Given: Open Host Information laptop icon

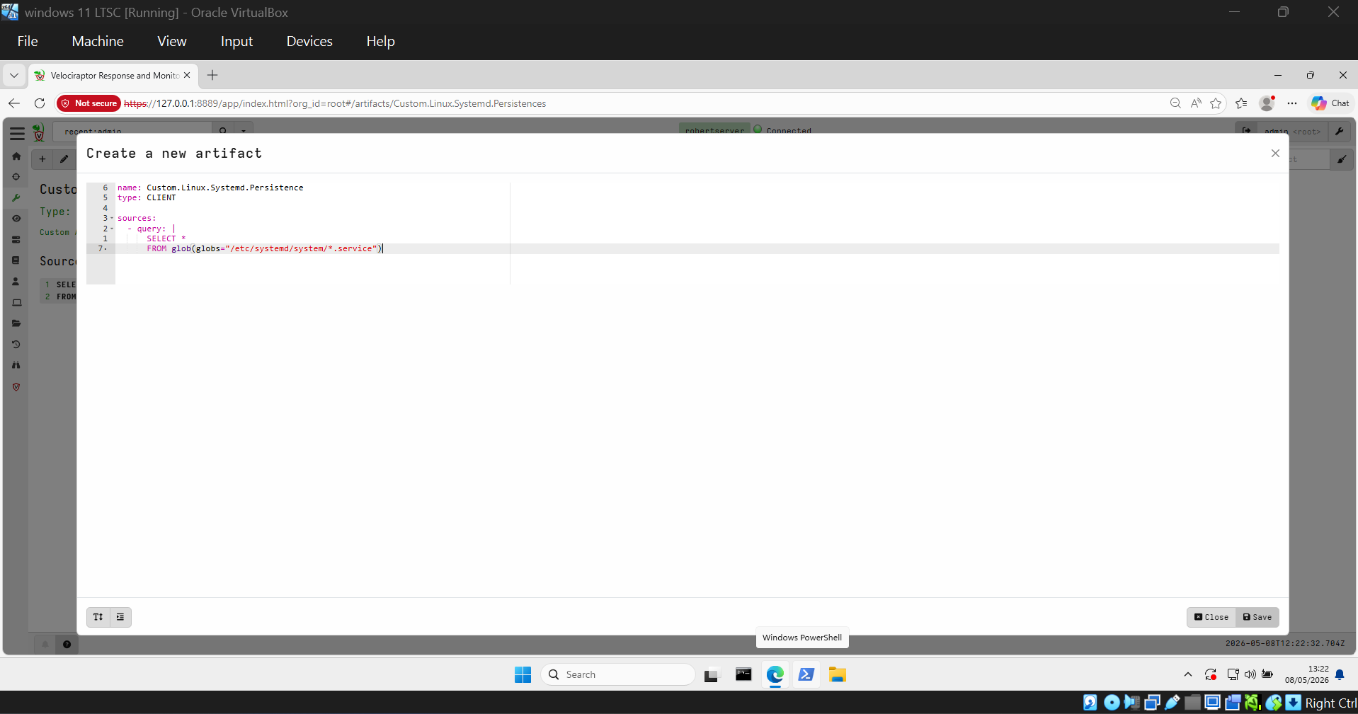Looking at the screenshot, I should pos(16,303).
